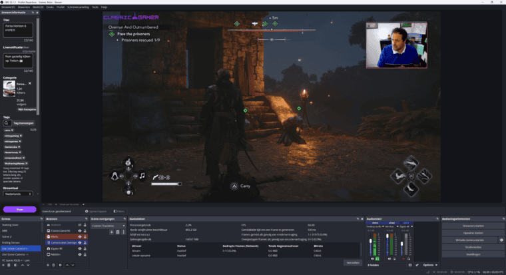Hide the Elgato 4K source
506x275 pixels.
tap(80, 248)
